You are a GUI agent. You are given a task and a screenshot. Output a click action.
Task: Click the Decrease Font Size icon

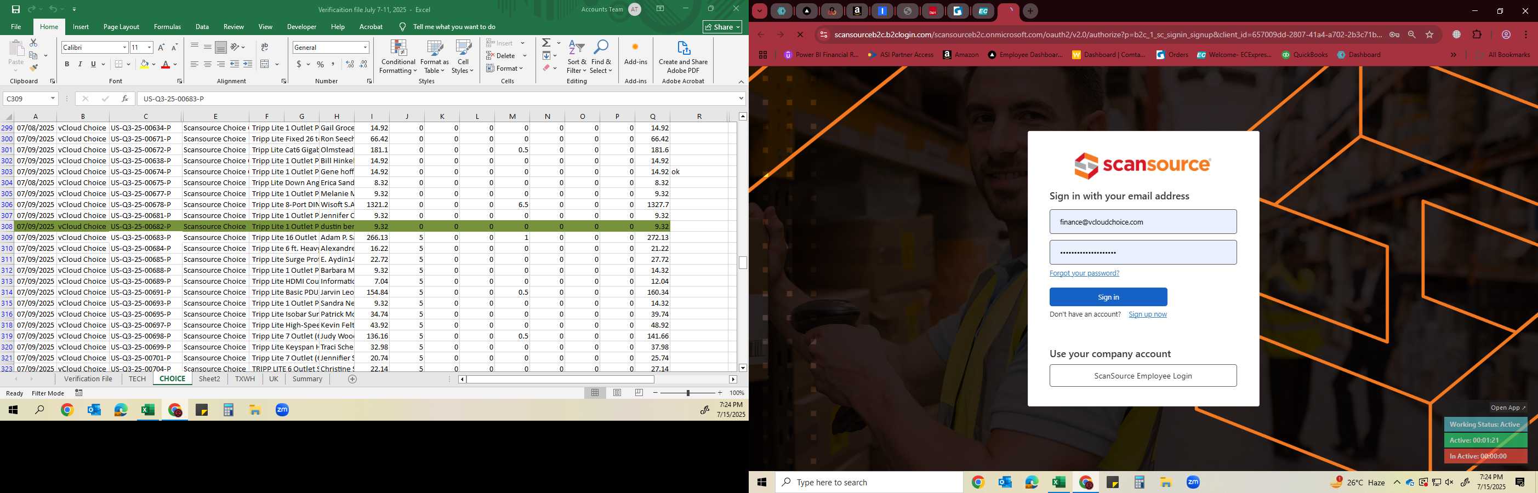pyautogui.click(x=174, y=47)
